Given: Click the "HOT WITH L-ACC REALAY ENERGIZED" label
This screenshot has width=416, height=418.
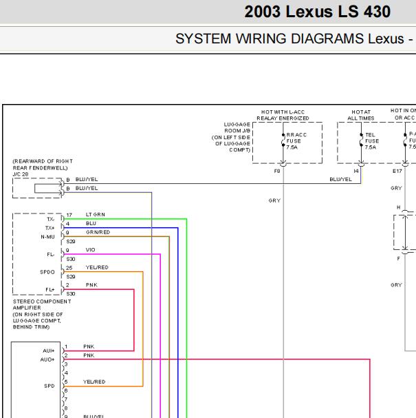Looking at the screenshot, I should (283, 115).
